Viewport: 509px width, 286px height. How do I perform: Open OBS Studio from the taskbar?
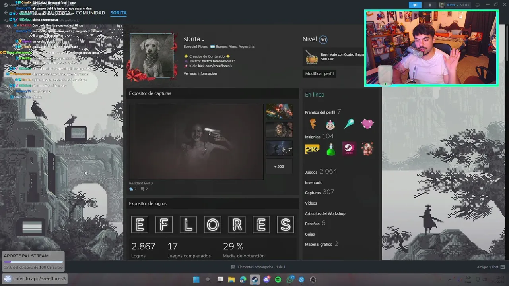(313, 280)
